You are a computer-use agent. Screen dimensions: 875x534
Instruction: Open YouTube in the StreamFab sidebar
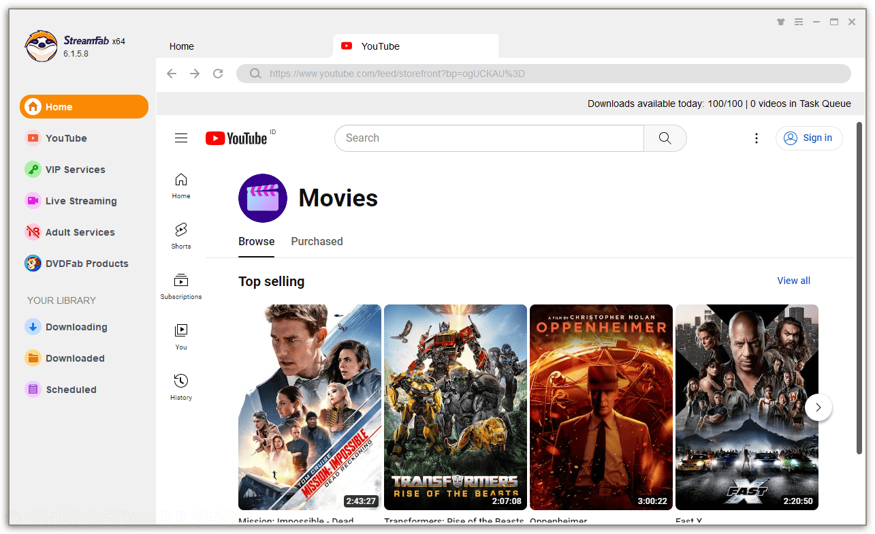(66, 138)
